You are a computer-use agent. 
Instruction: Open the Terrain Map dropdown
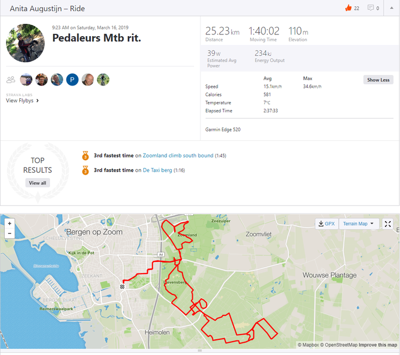[x=359, y=224]
